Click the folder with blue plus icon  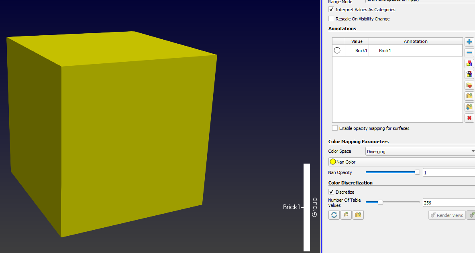469,107
